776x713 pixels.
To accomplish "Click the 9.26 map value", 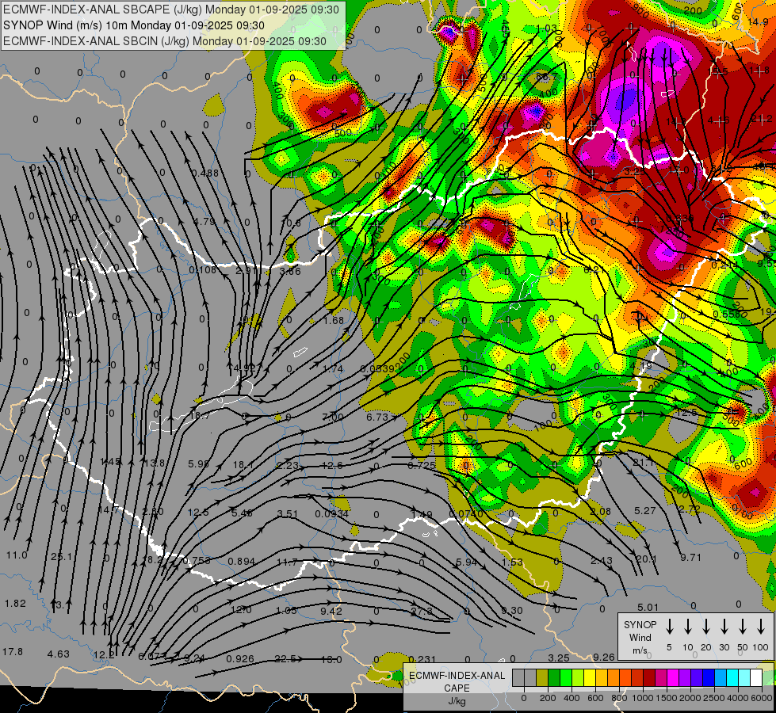I will click(x=604, y=658).
